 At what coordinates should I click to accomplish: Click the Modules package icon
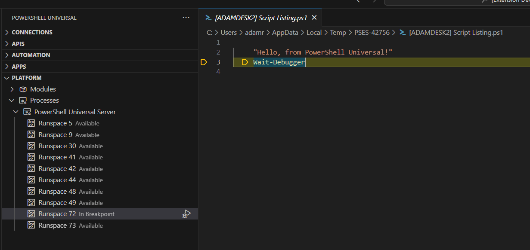[x=23, y=89]
